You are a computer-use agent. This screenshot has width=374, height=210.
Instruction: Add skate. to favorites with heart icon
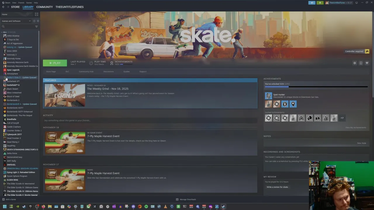coord(367,63)
